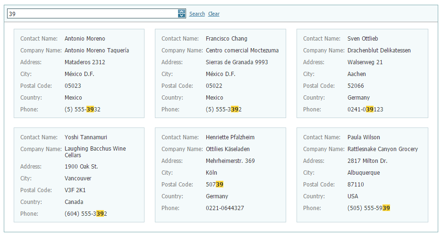This screenshot has height=237, width=442.
Task: Select contact name Paula Wilson
Action: [x=363, y=137]
